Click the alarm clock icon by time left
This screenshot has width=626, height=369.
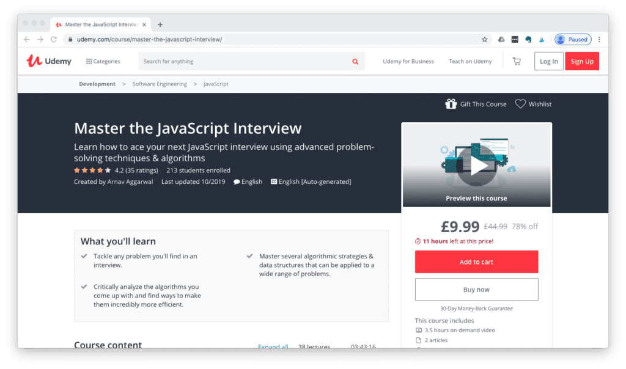[x=418, y=241]
